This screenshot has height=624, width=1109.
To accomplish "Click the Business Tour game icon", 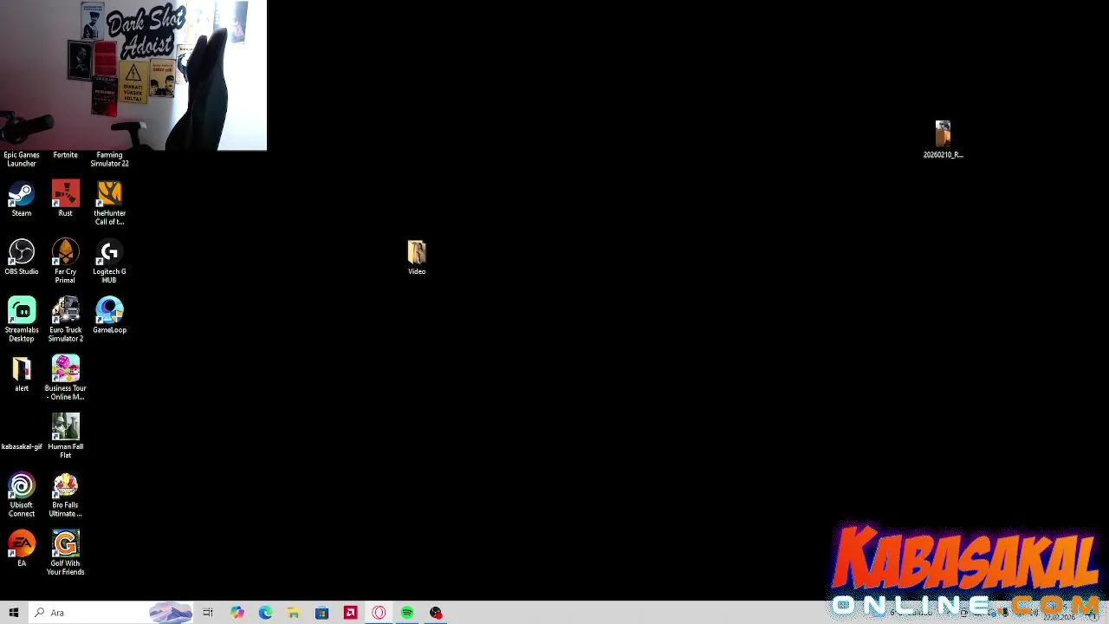I will (66, 369).
